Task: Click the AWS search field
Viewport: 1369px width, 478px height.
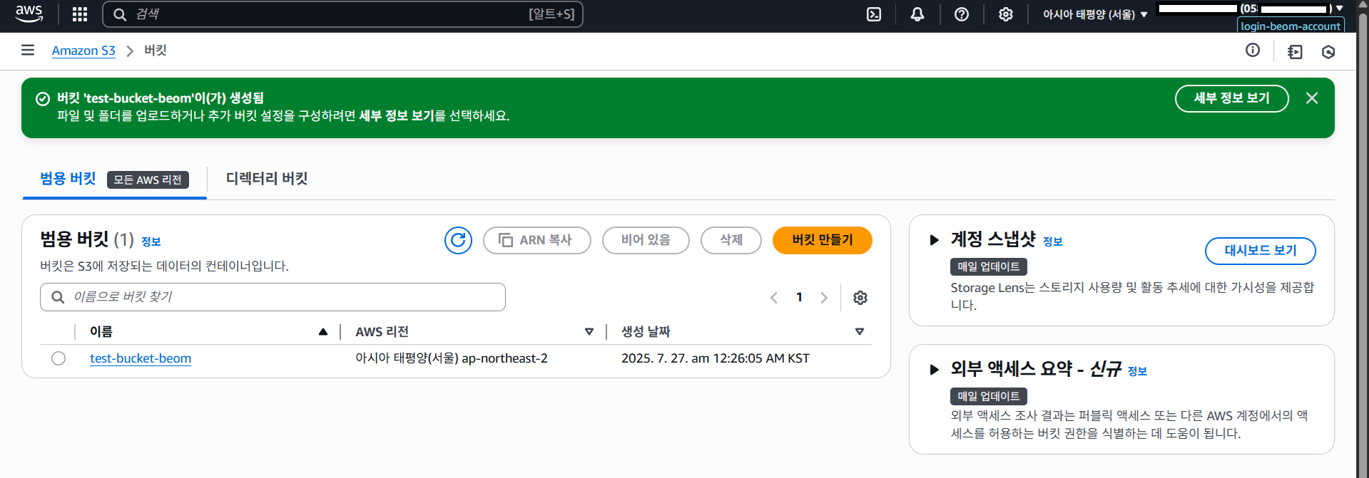Action: coord(342,14)
